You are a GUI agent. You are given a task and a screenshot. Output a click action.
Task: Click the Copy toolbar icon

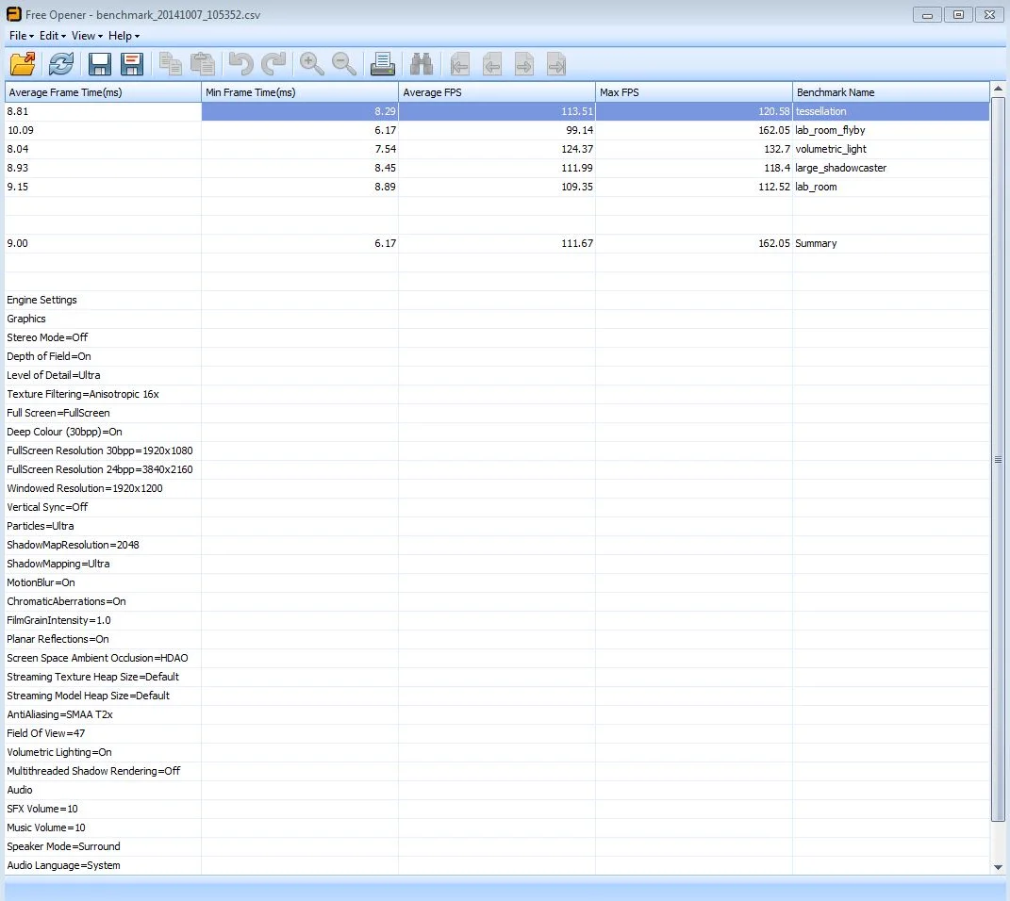170,64
